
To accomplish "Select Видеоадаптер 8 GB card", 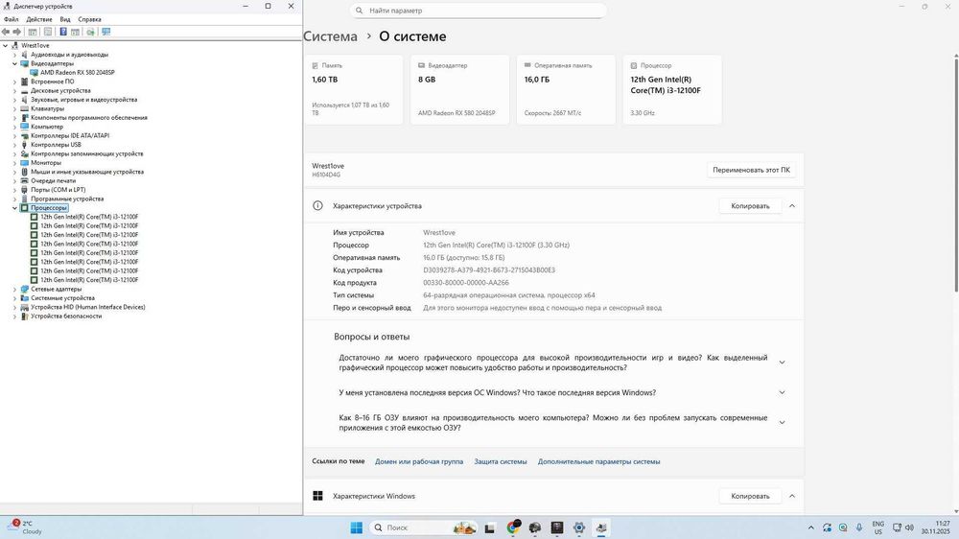I will click(x=459, y=90).
